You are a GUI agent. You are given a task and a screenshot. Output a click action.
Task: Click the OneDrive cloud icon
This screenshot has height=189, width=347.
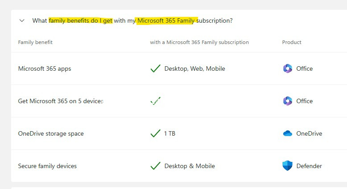click(287, 133)
